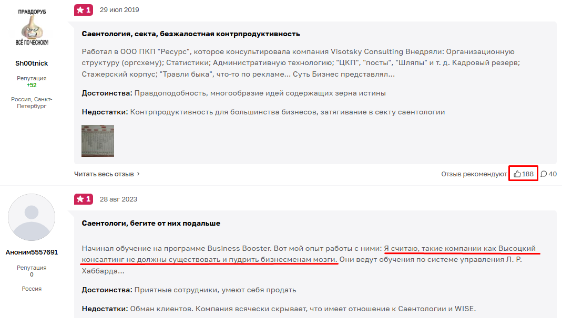Open review titled 'Саентология, секта, безжалостная контрпродуктивность'
The width and height of the screenshot is (562, 318).
(x=191, y=34)
